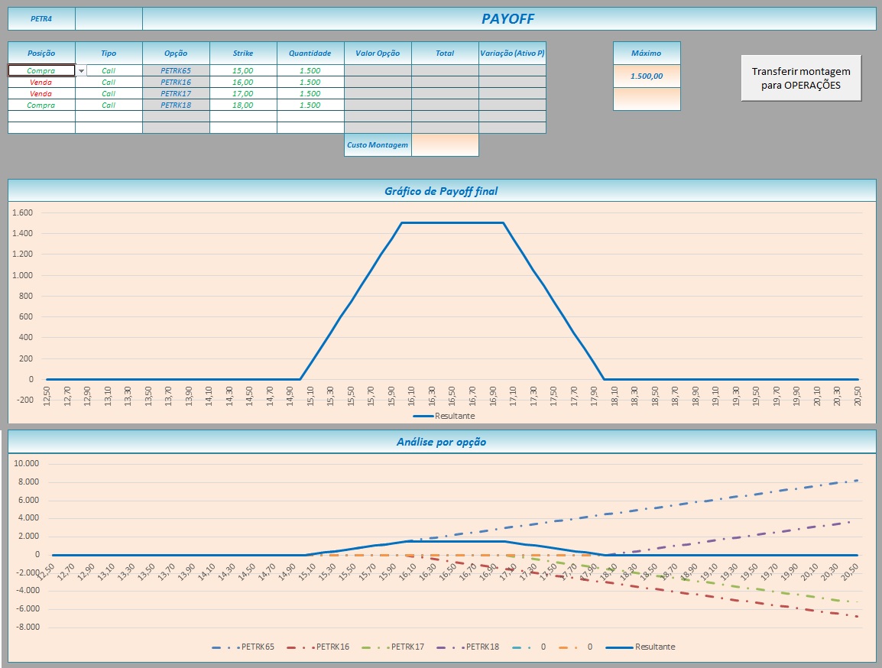Select the strike cell showing 16,00
Image resolution: width=882 pixels, height=668 pixels.
point(243,82)
